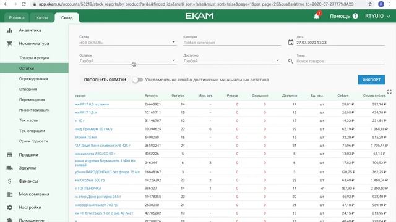Click the Финансы dollar icon
This screenshot has height=222, width=396.
[x=10, y=181]
